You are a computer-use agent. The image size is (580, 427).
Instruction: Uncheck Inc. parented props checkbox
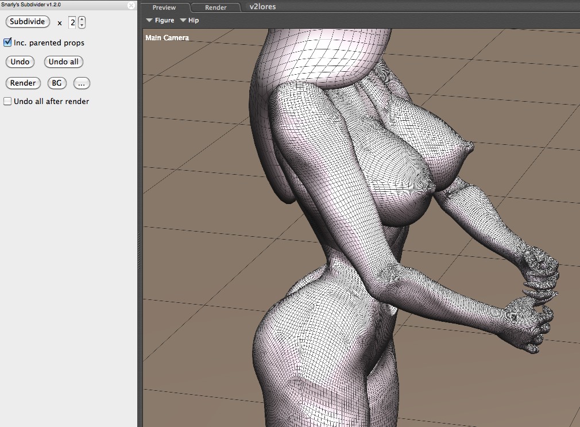tap(7, 43)
